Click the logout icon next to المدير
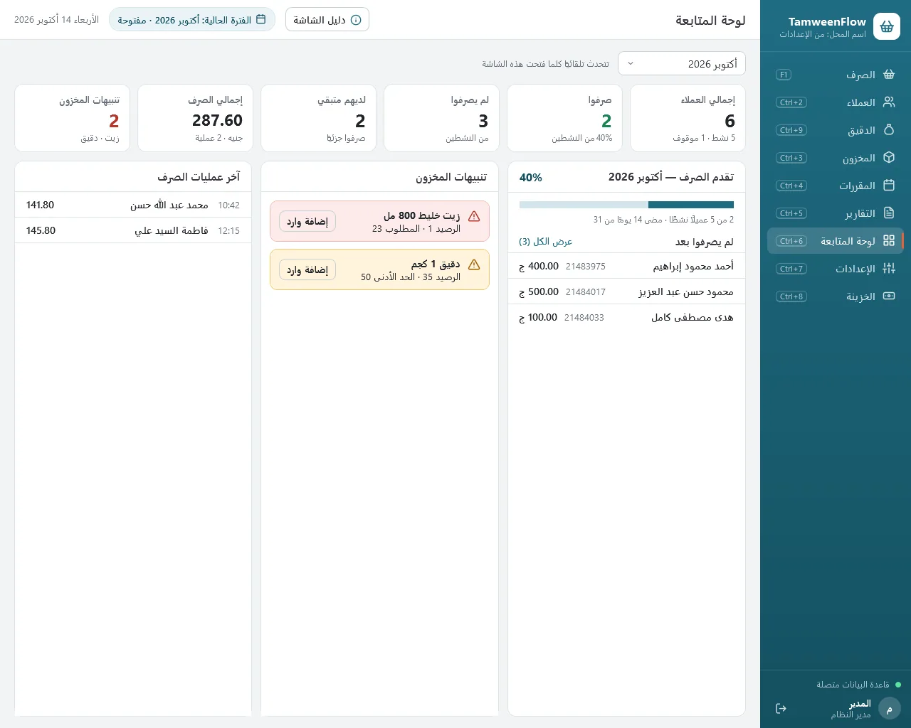The image size is (911, 728). click(781, 708)
